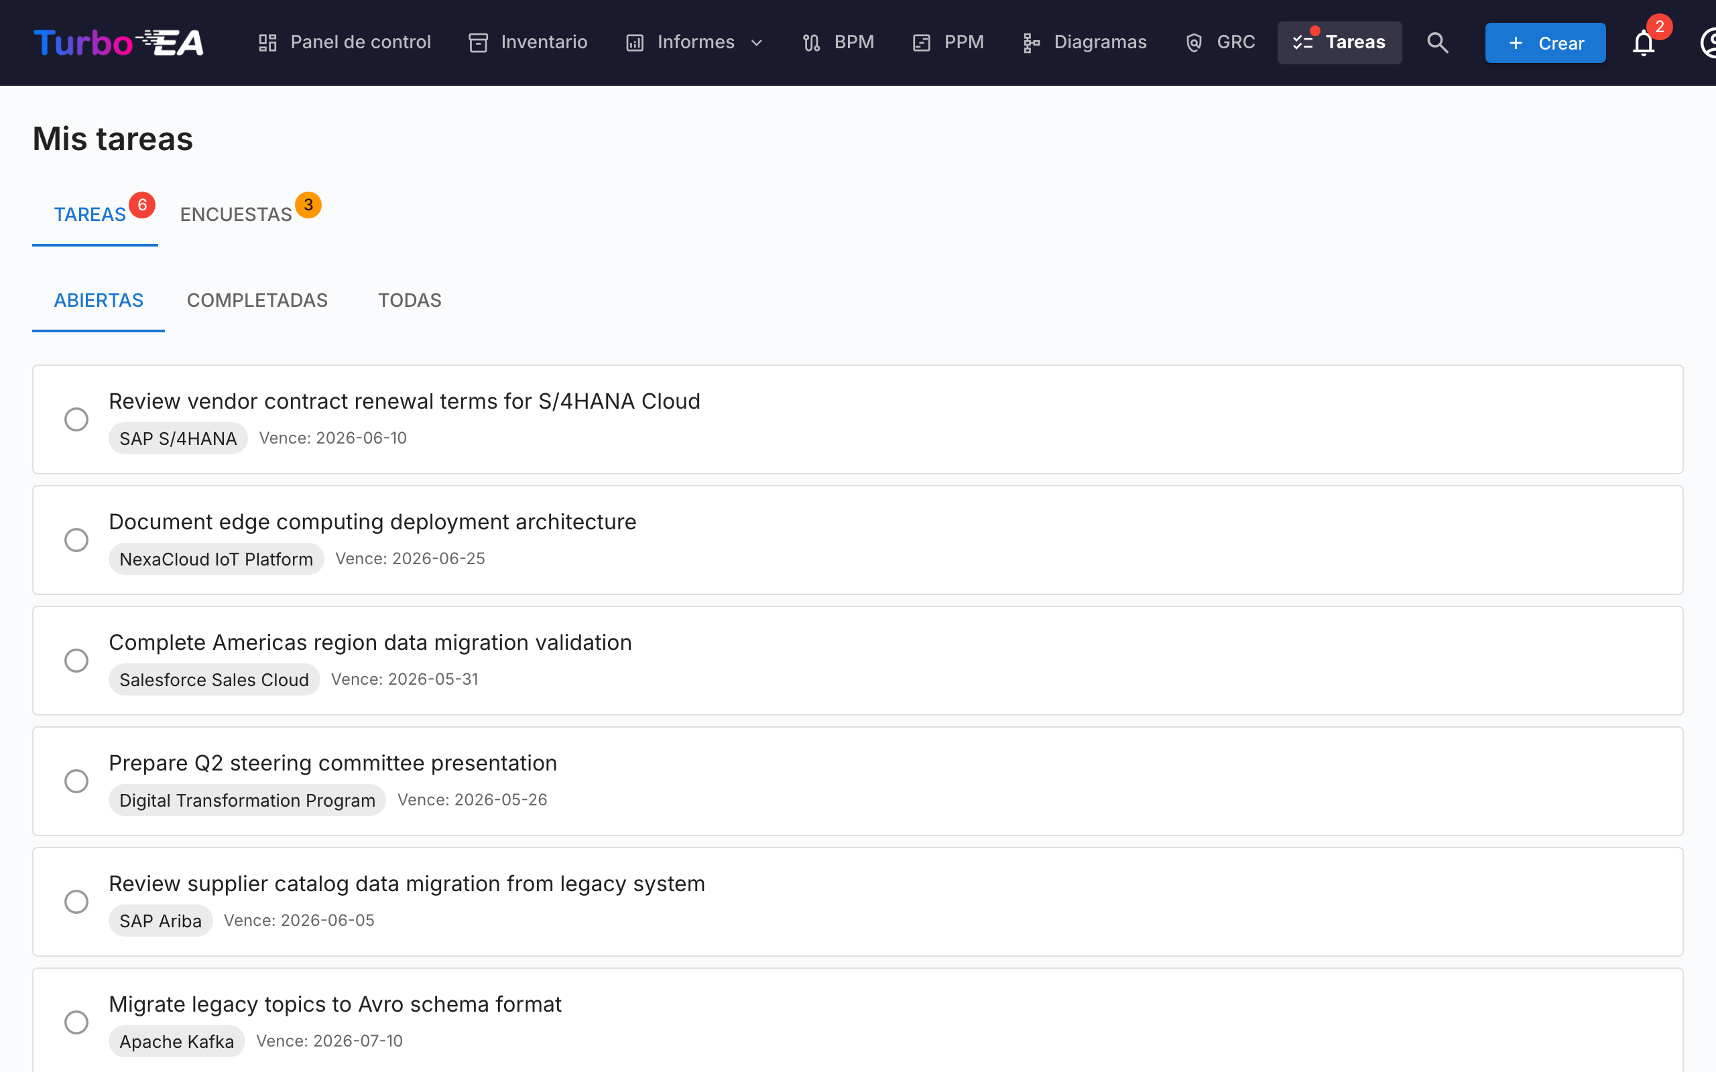The image size is (1716, 1072).
Task: Click the 'Mis tareas' page heading
Action: [113, 138]
